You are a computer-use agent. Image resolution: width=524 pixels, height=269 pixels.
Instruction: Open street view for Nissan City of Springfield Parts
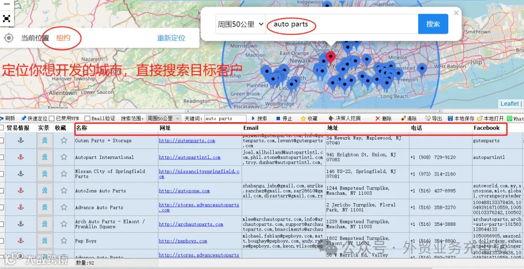(x=45, y=174)
